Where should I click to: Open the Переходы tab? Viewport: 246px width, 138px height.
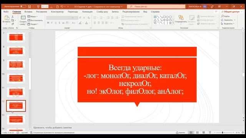pyautogui.click(x=73, y=12)
